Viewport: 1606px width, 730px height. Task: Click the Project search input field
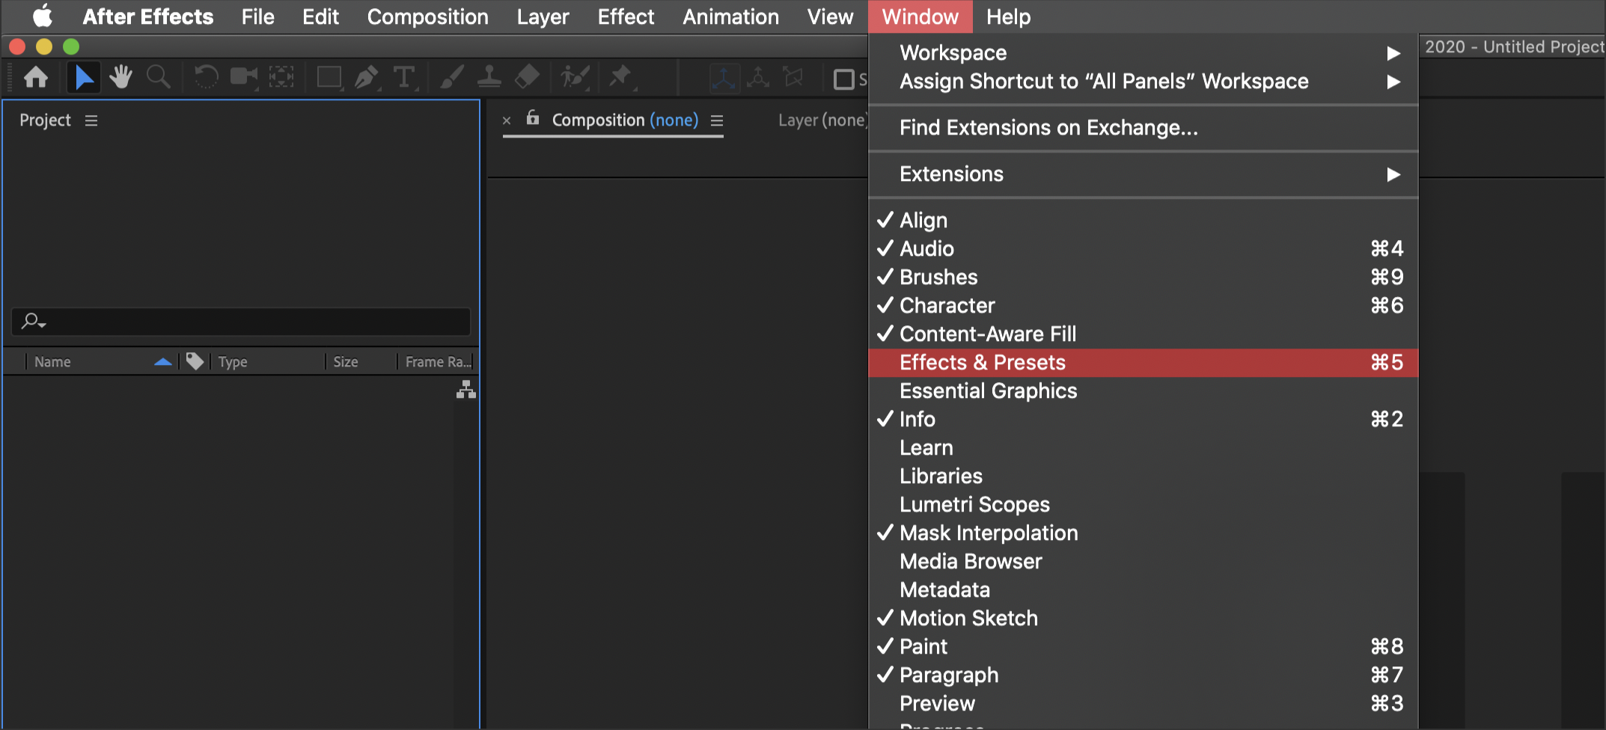pyautogui.click(x=241, y=322)
